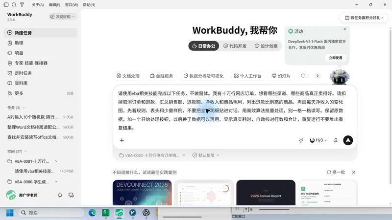
Task: Click the microphone voice input icon
Action: [336, 140]
